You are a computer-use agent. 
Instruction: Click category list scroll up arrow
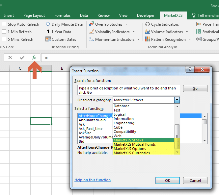pos(177,107)
